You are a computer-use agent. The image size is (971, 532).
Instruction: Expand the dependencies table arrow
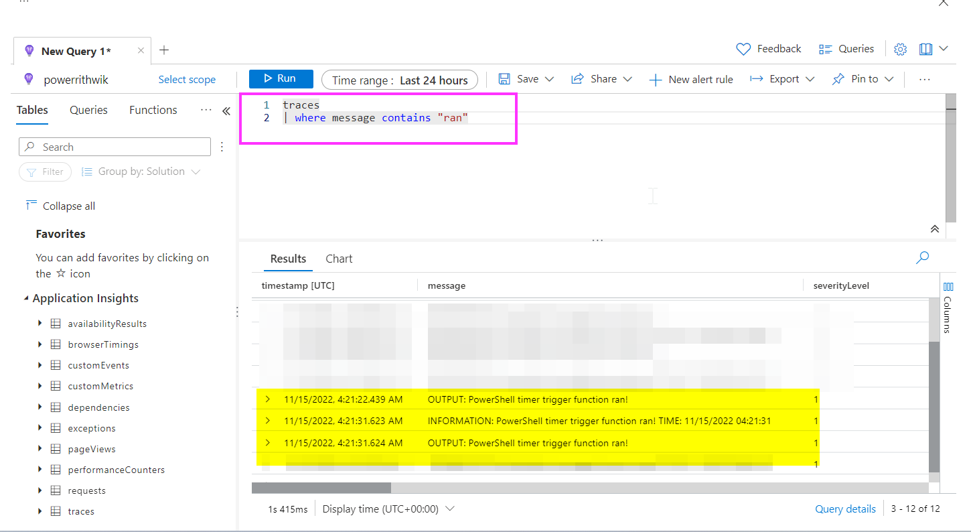pyautogui.click(x=40, y=407)
